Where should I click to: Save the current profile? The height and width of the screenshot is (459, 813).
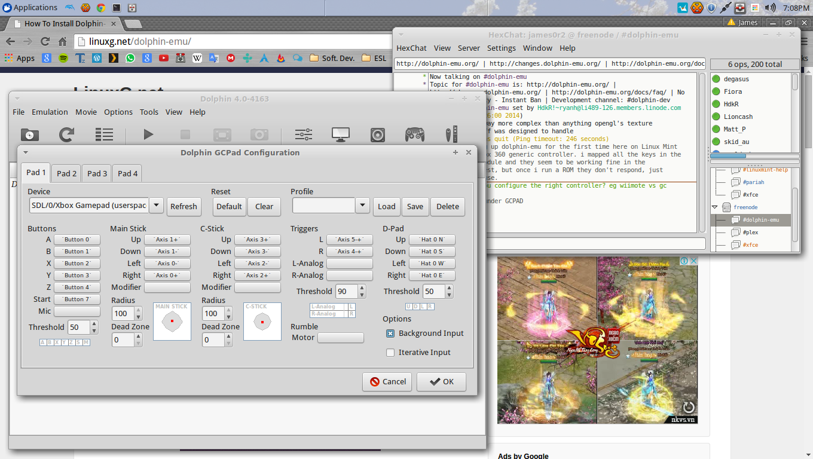415,206
